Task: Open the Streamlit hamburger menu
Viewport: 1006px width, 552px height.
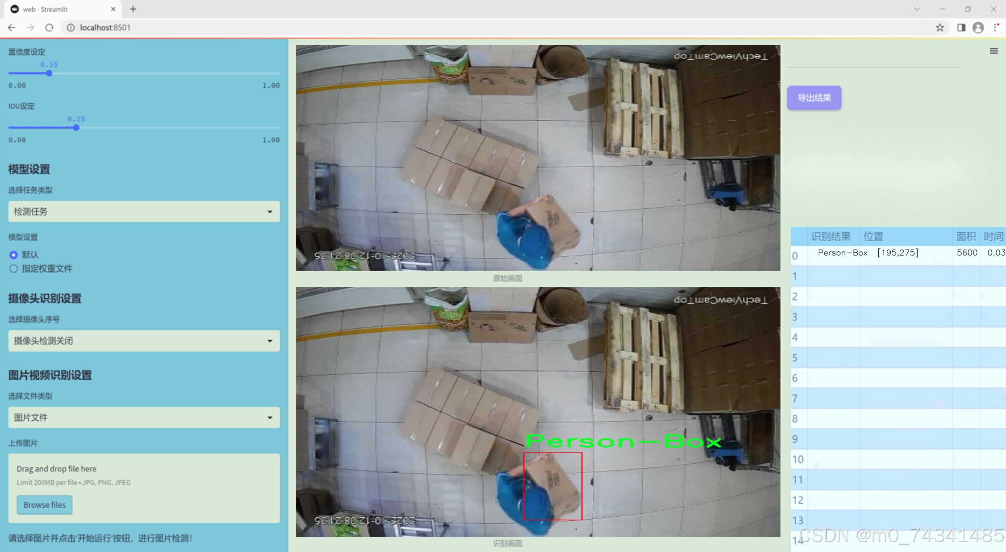Action: coord(994,51)
